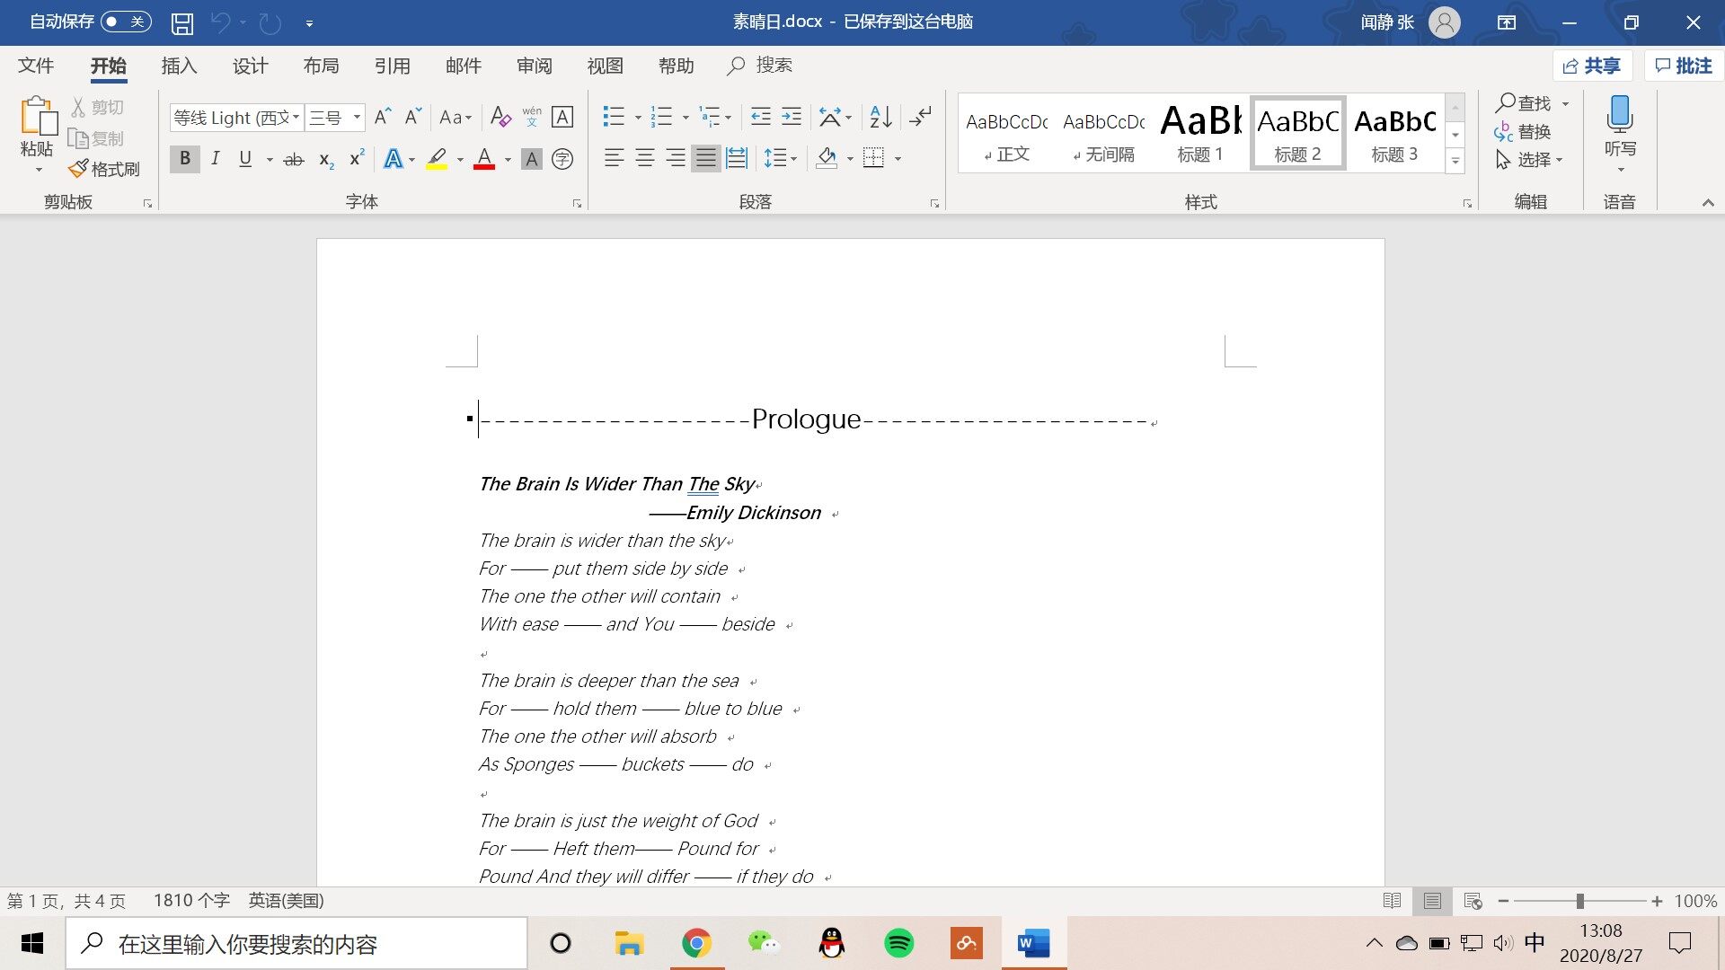The width and height of the screenshot is (1725, 970).
Task: Open the File (文件) menu
Action: click(x=36, y=66)
